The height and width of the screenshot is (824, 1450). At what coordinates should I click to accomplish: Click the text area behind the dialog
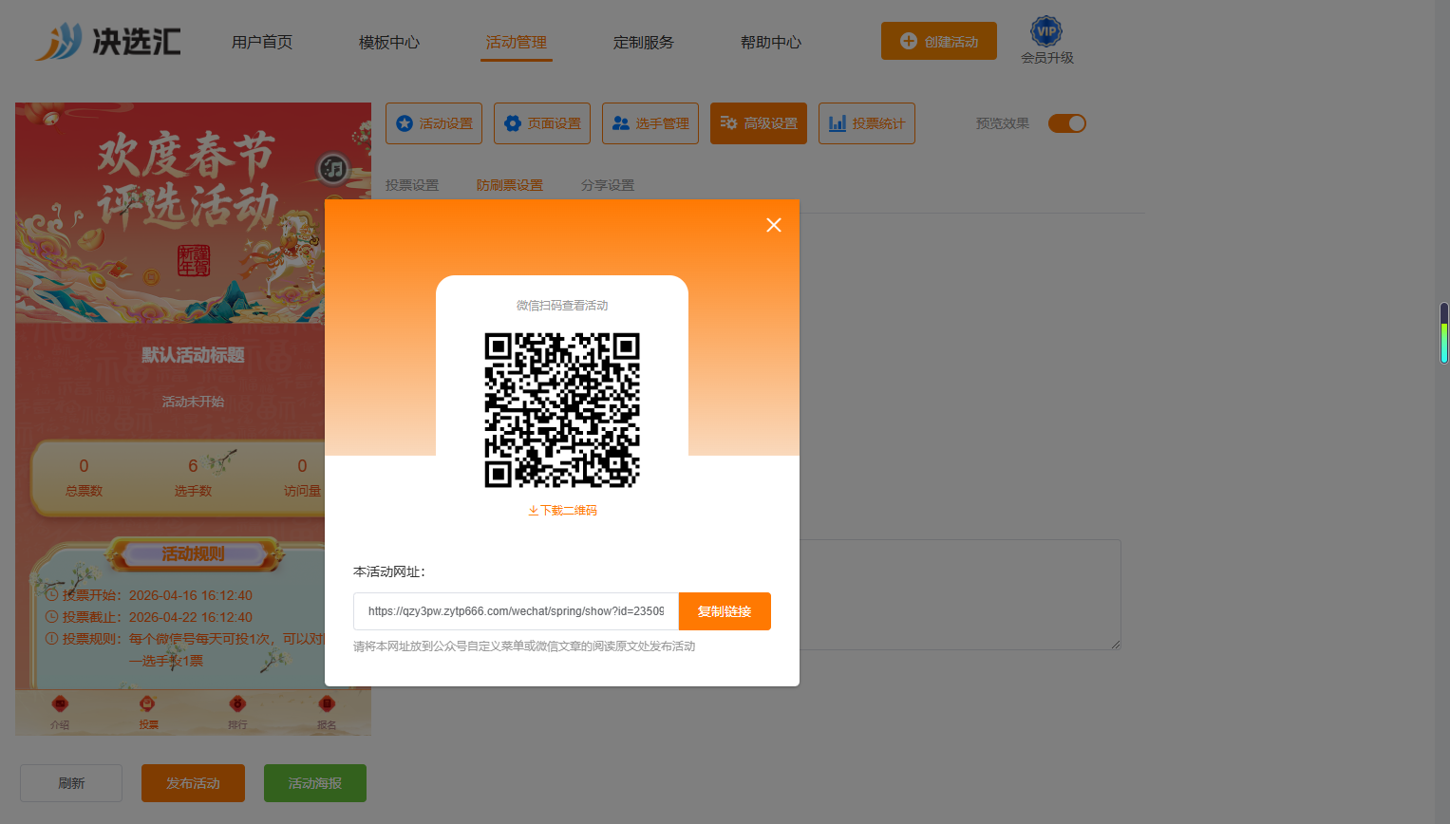tap(960, 594)
